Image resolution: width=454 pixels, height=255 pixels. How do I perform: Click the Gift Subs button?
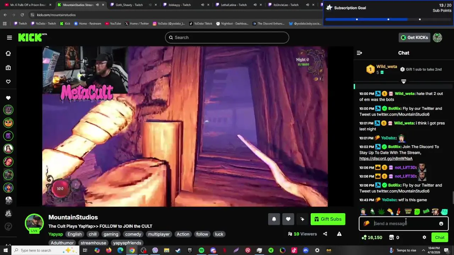(x=328, y=219)
